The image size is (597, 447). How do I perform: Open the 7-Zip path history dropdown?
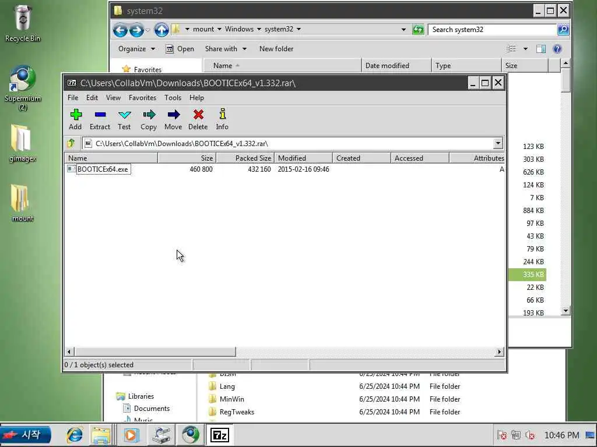click(x=498, y=143)
